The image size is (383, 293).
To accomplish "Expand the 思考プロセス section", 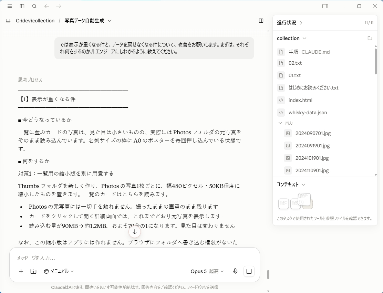I will pos(30,80).
